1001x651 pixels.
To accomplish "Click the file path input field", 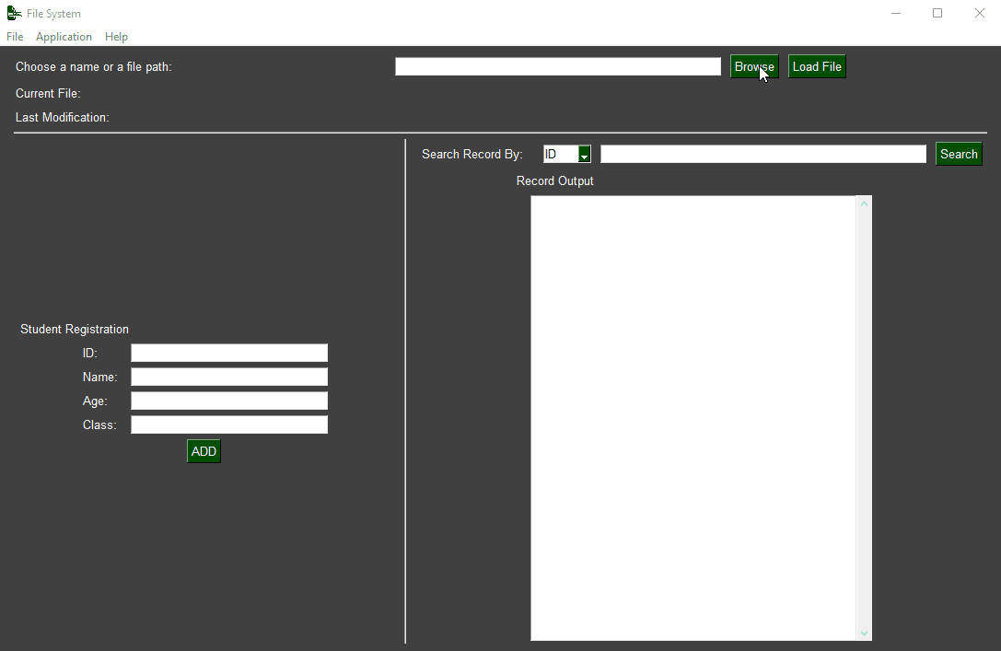I will pos(557,65).
